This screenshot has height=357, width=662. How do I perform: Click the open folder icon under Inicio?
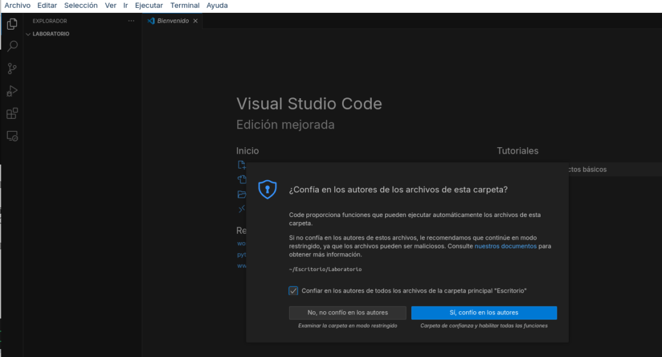click(x=242, y=194)
